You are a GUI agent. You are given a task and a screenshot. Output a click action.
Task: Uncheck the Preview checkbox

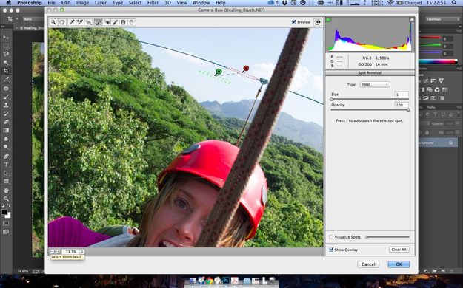(294, 22)
